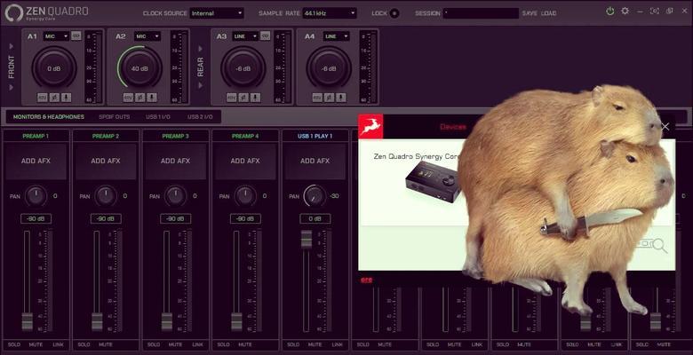The width and height of the screenshot is (693, 355).
Task: Open A2 input type MIC dropdown
Action: [x=147, y=36]
